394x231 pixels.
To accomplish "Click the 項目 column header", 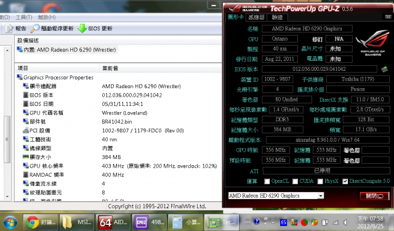I will [57, 68].
